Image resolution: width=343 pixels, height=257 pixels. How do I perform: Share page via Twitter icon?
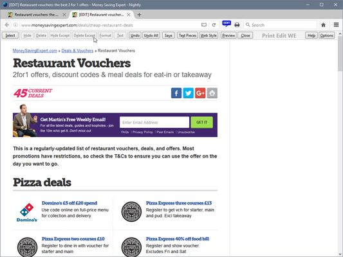tap(189, 93)
